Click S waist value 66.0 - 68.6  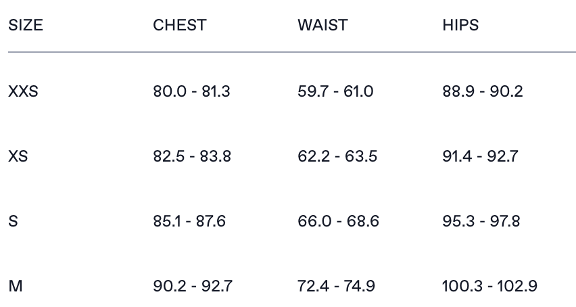click(338, 221)
